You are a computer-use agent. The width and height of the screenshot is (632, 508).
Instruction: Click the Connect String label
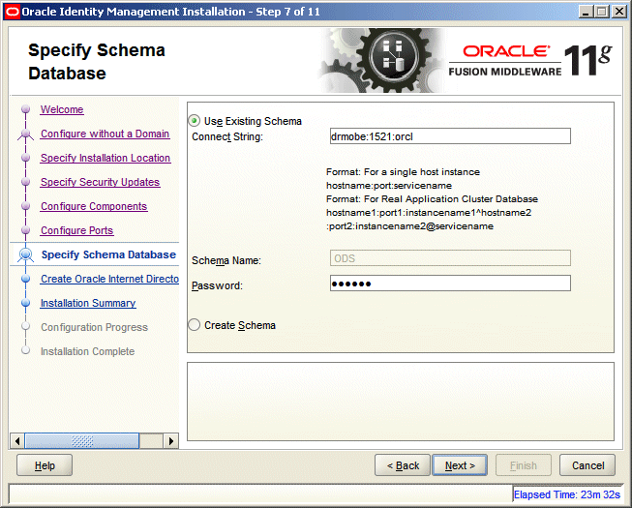(x=227, y=136)
